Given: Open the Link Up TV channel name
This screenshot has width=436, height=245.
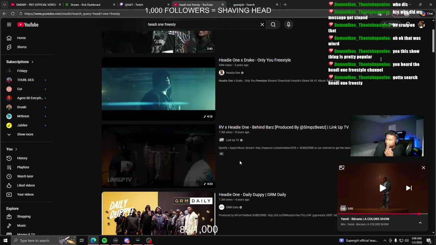Looking at the screenshot, I should (x=233, y=140).
